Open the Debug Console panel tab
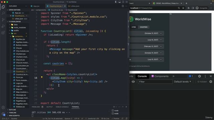Viewport: 214px width, 120px height. (62, 107)
